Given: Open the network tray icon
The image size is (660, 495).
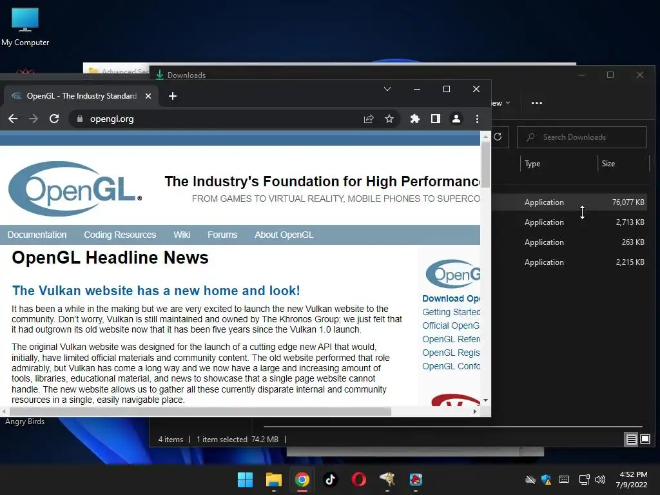Looking at the screenshot, I should (x=584, y=480).
